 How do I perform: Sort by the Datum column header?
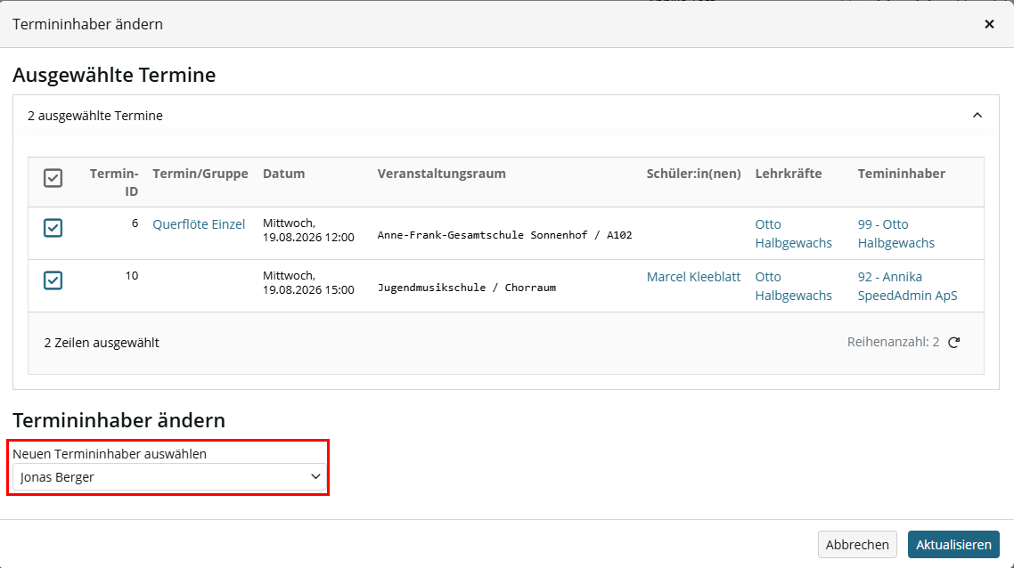point(284,174)
